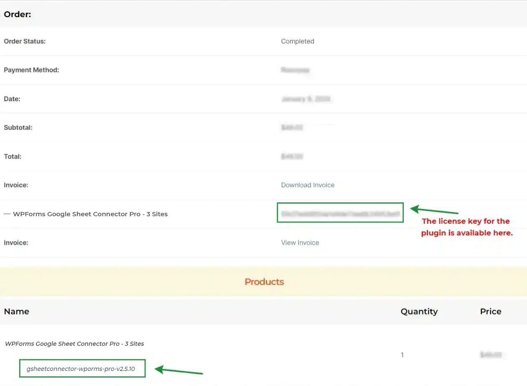Click the Price column header

point(491,311)
